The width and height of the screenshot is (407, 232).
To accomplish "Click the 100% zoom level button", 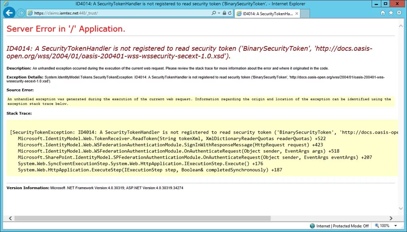I will 382,226.
